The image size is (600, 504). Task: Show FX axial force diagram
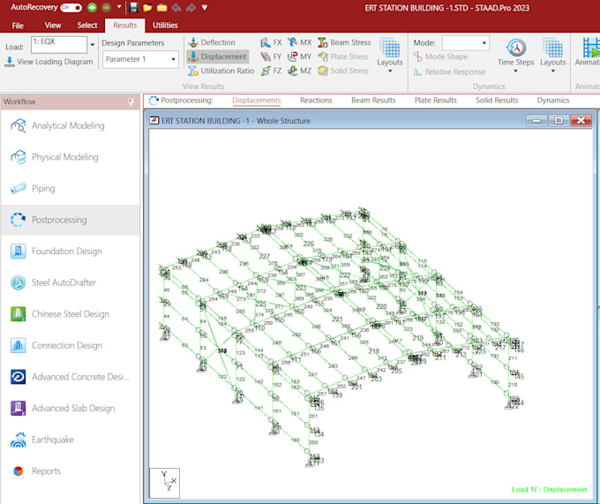click(x=271, y=42)
